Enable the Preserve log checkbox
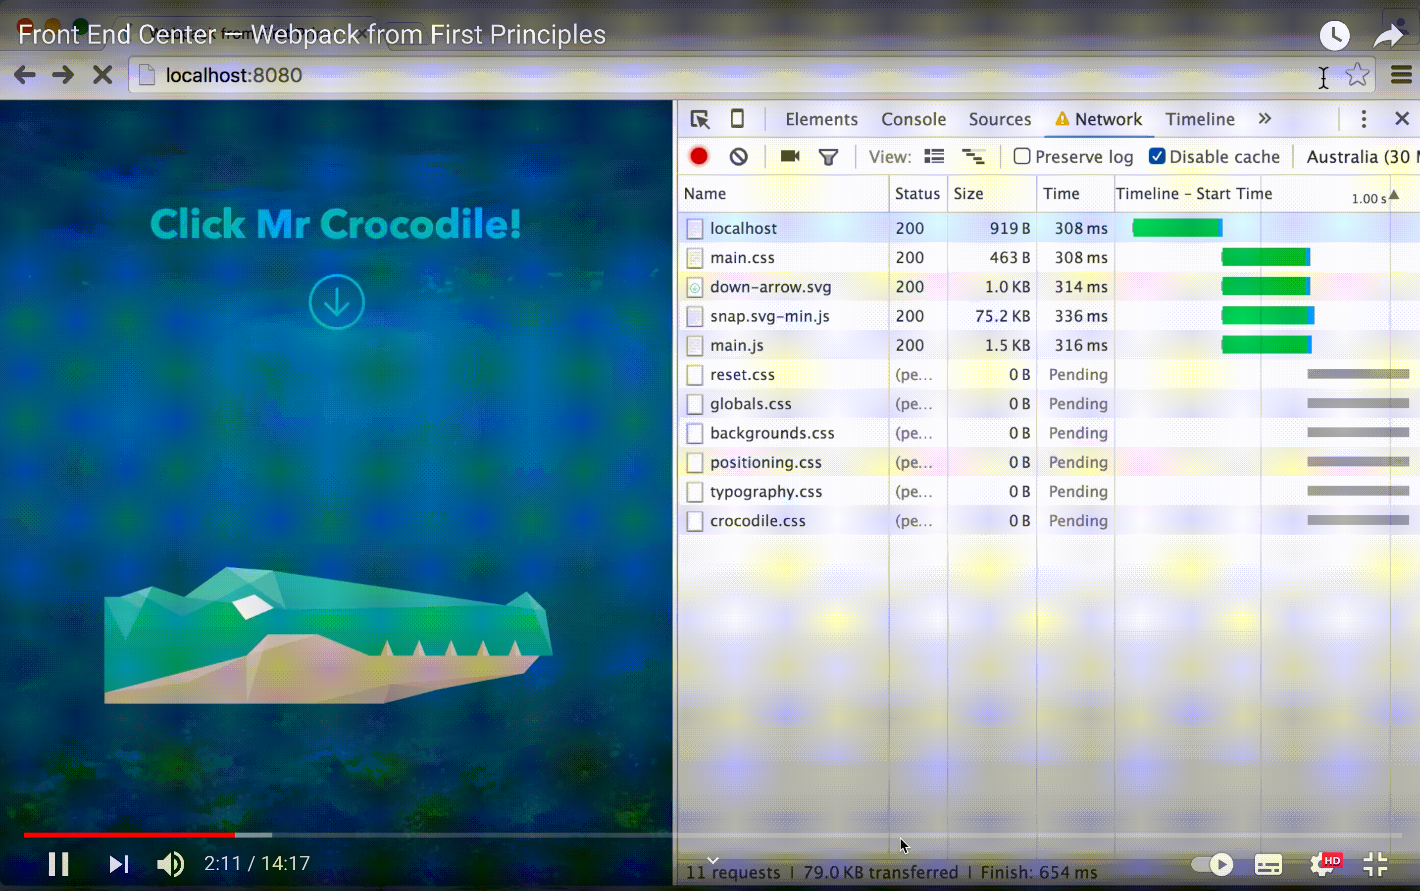 click(x=1021, y=156)
